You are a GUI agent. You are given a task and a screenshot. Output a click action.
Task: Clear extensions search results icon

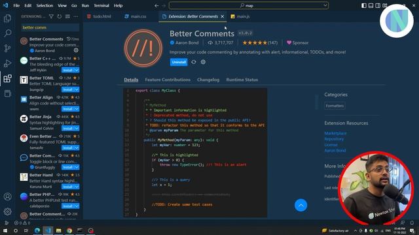(x=67, y=16)
